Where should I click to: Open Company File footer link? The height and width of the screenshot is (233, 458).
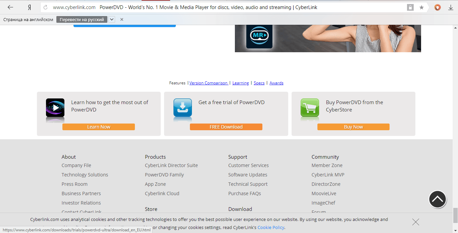pos(77,165)
